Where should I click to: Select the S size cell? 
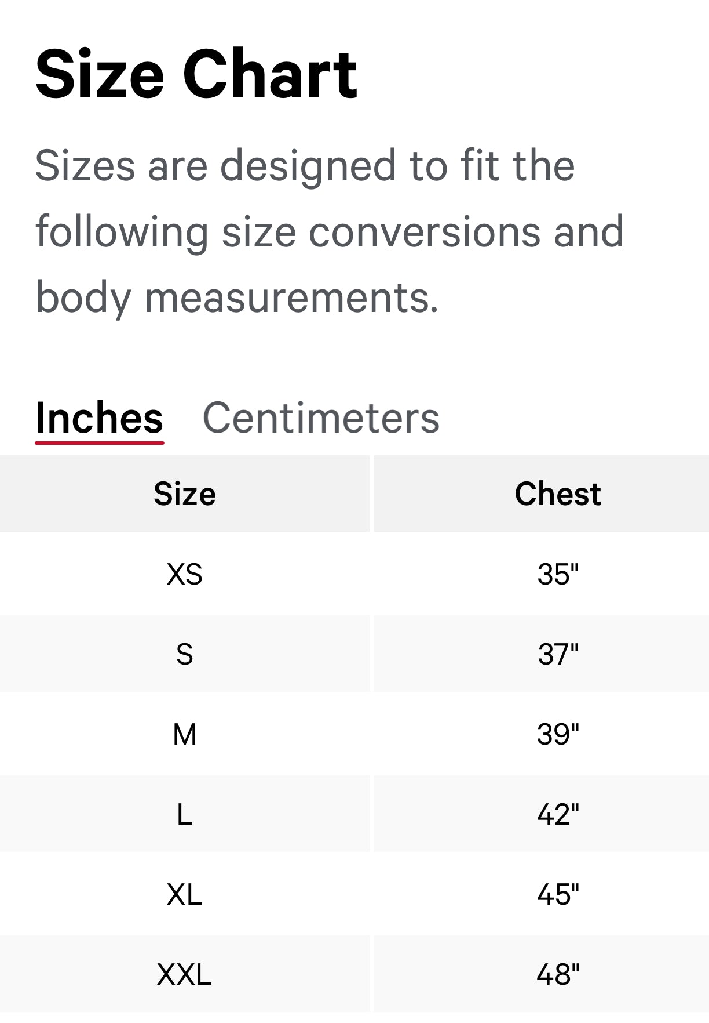click(185, 654)
